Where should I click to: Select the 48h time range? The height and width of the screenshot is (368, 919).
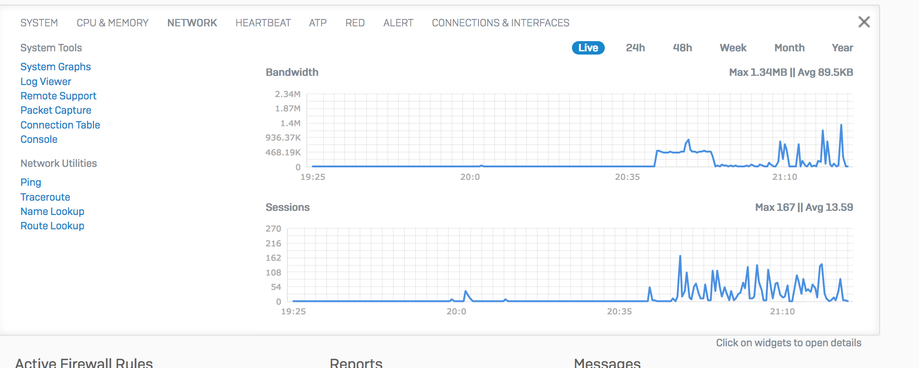pos(683,48)
